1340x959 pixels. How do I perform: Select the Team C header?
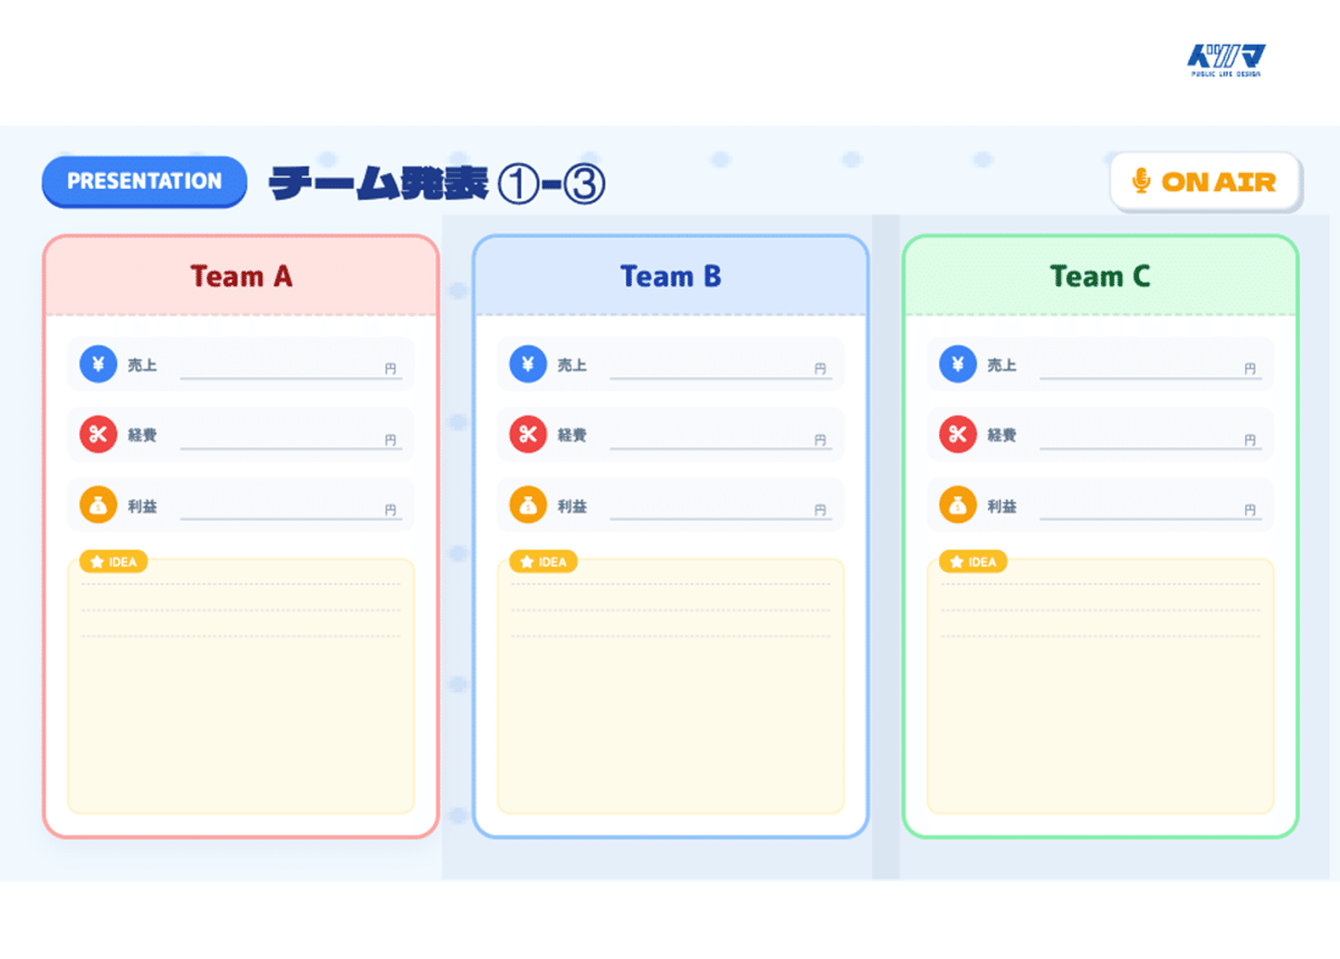coord(1100,277)
